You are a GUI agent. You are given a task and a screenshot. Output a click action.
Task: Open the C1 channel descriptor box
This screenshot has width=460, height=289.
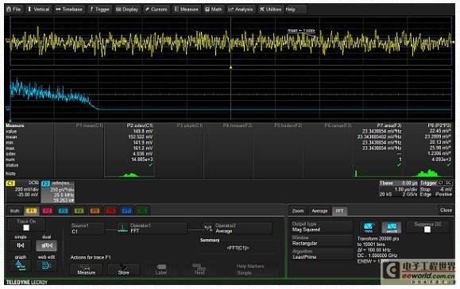point(22,191)
